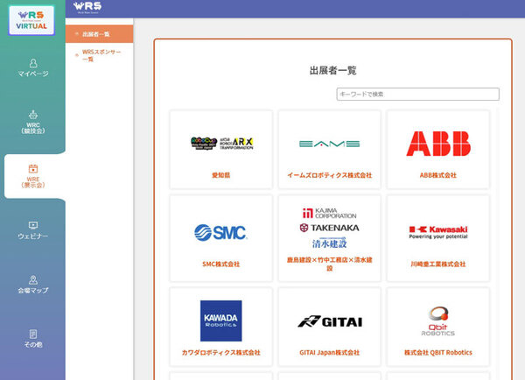This screenshot has height=380, width=525.
Task: Open WRC (競技会) robot icon
Action: [32, 113]
